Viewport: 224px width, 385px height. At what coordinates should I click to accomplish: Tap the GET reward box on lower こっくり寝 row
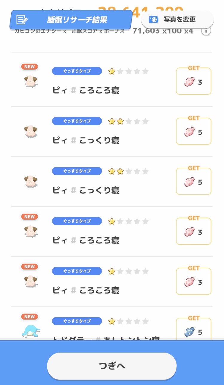(194, 181)
